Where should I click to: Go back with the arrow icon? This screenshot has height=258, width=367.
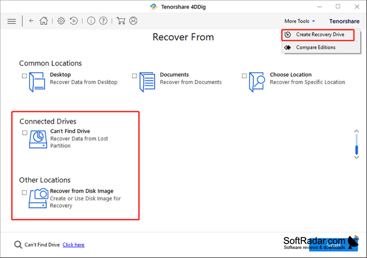pyautogui.click(x=31, y=21)
